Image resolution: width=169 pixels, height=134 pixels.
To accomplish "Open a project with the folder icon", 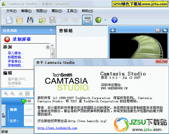I will click(x=20, y=20).
